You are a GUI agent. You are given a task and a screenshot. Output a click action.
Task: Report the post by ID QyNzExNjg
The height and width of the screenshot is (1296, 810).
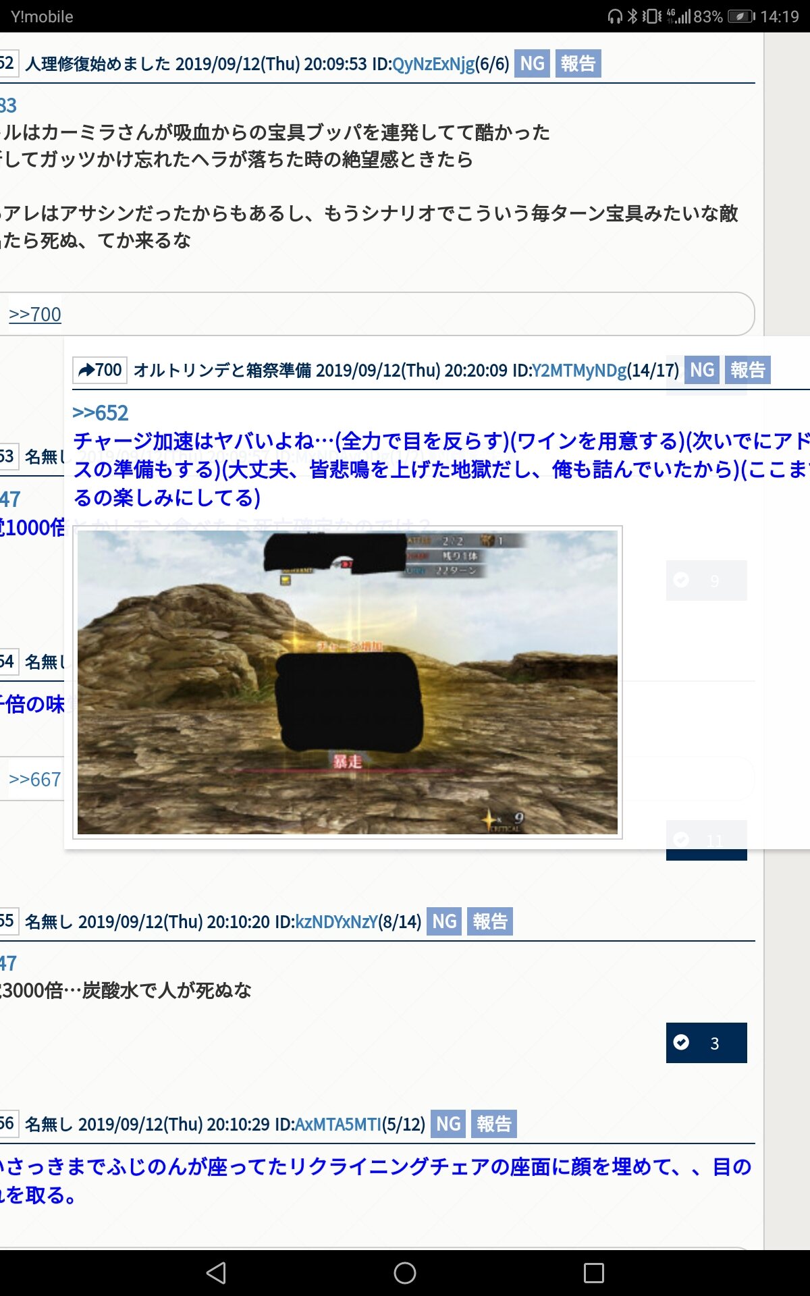pos(578,63)
